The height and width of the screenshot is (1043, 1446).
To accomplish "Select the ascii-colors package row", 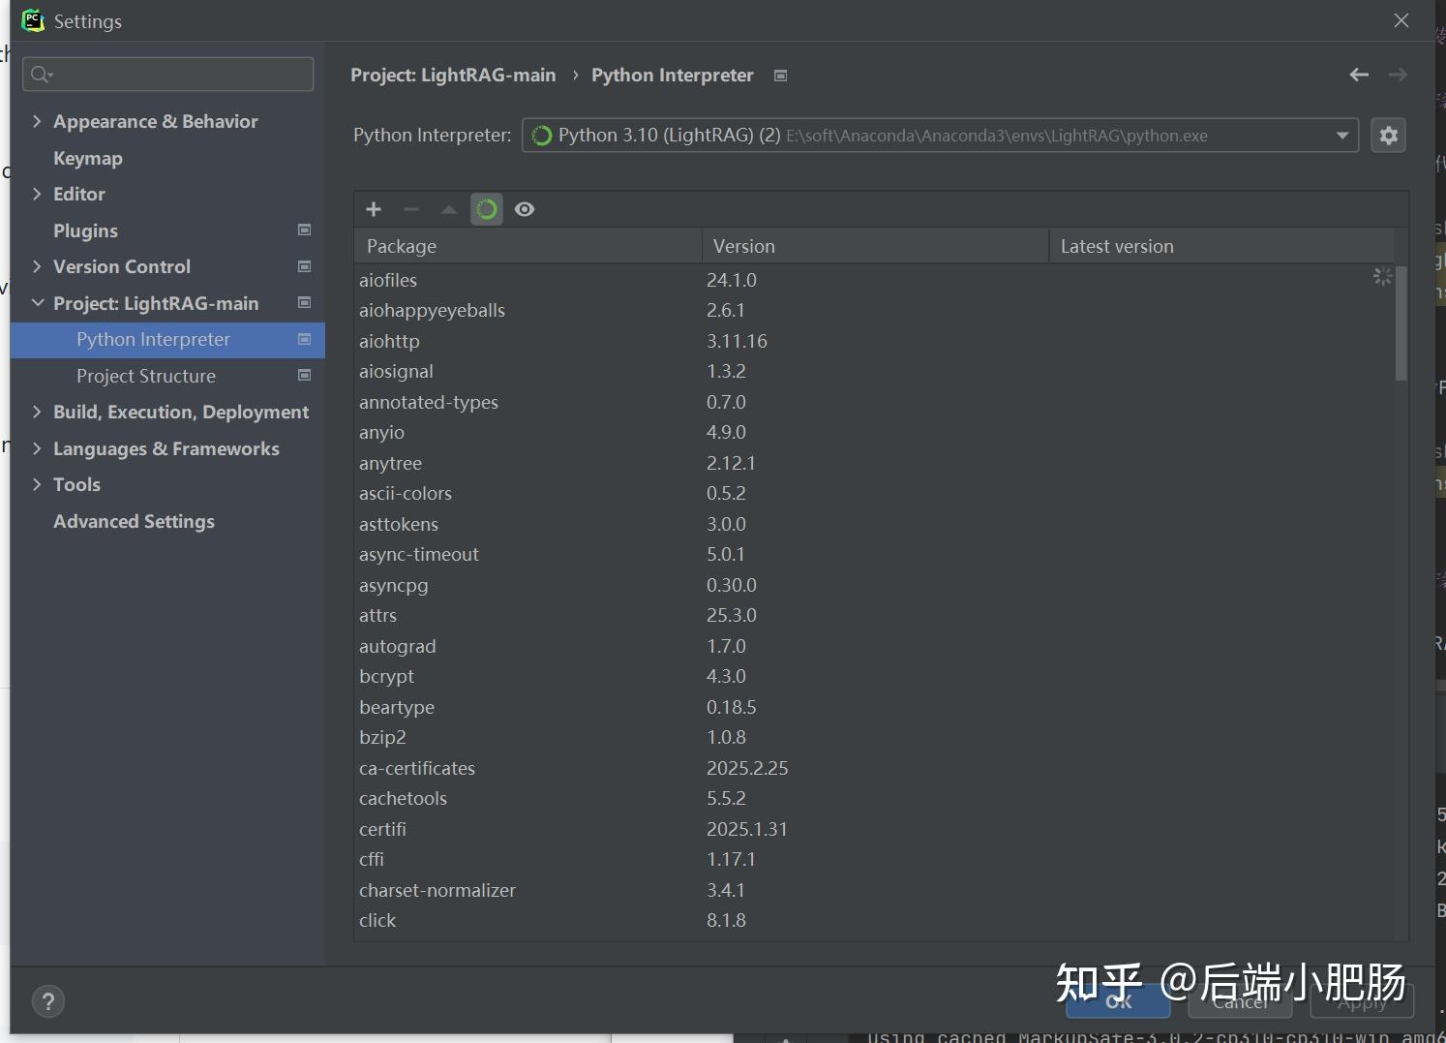I will (x=875, y=493).
